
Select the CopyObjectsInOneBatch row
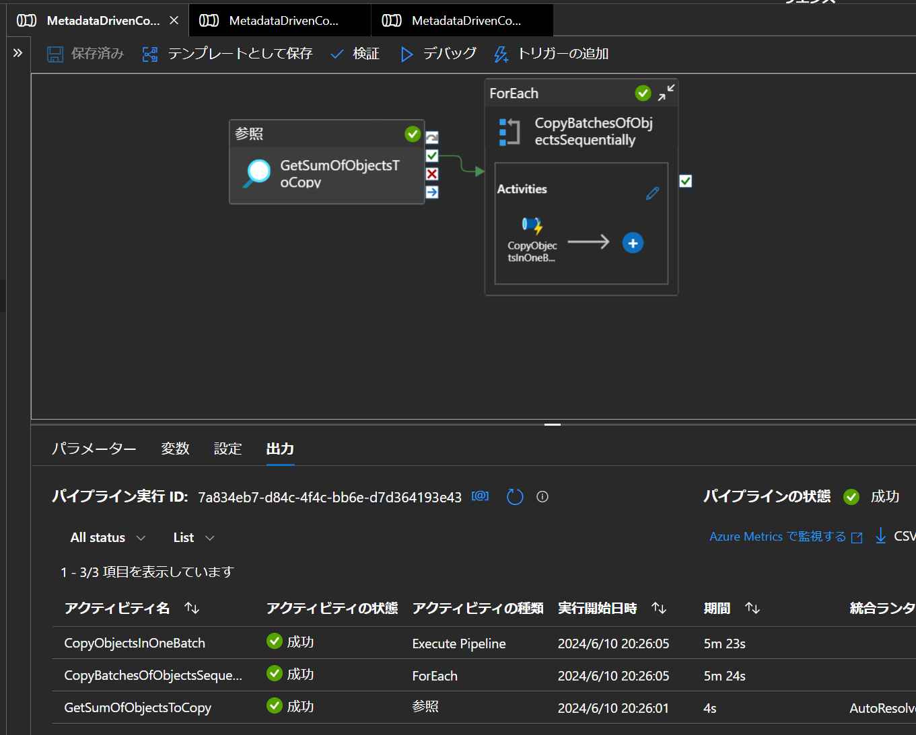point(484,643)
